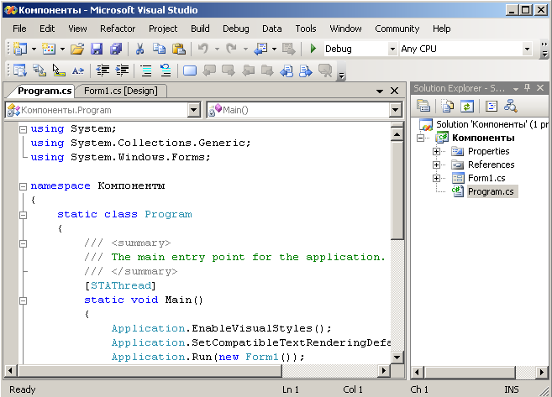This screenshot has width=552, height=397.
Task: Click the Solution Explorer horizontal scrollbar right arrow
Action: [x=541, y=372]
